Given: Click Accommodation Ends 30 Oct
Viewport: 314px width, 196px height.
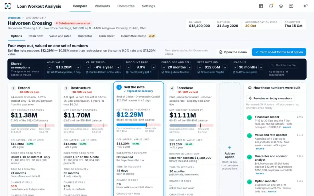Looking at the screenshot, I should pos(251,26).
